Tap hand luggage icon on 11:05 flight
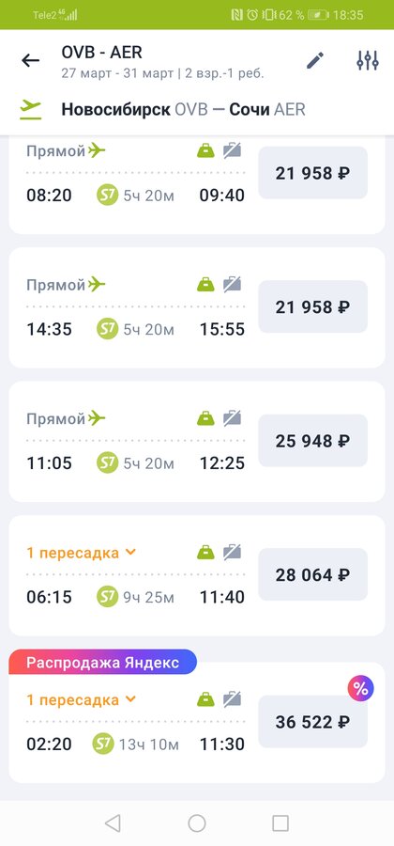Image resolution: width=394 pixels, height=846 pixels. [x=205, y=418]
